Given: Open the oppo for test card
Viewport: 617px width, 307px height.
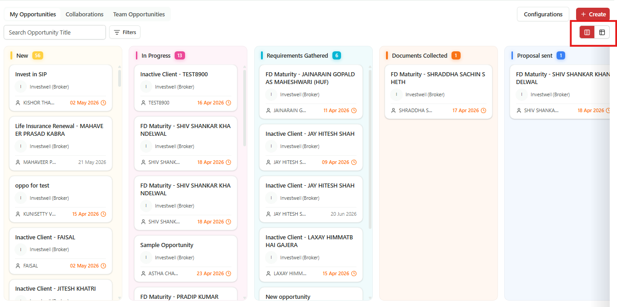Looking at the screenshot, I should click(60, 199).
